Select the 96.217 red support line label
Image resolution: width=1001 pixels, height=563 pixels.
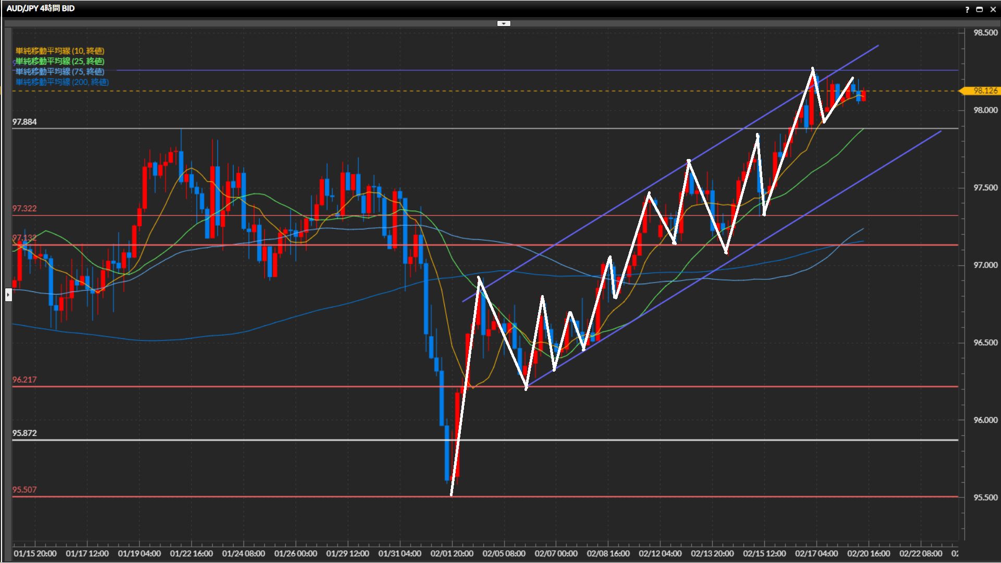coord(25,380)
